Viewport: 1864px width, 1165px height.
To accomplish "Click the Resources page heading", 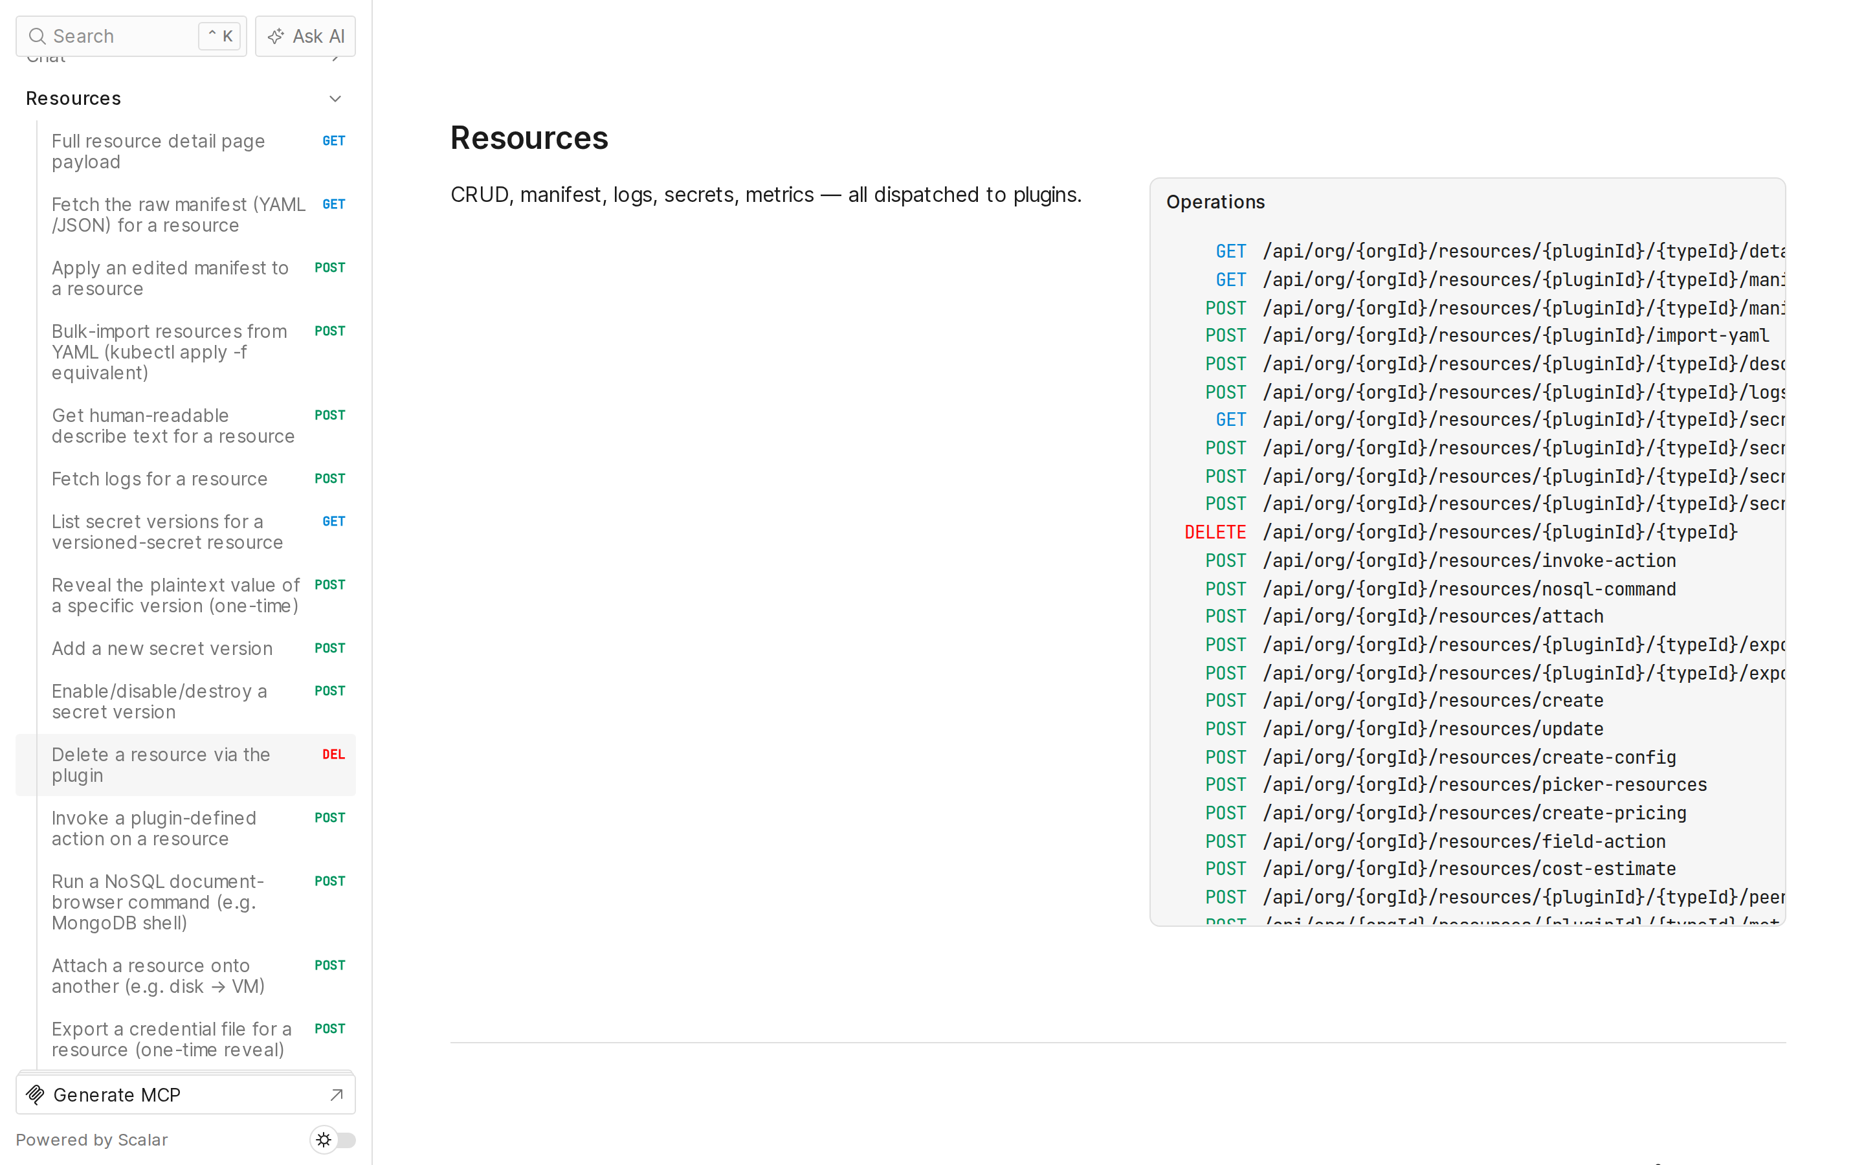I will [529, 138].
